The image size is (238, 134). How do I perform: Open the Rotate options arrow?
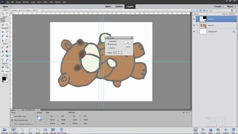pos(41,130)
